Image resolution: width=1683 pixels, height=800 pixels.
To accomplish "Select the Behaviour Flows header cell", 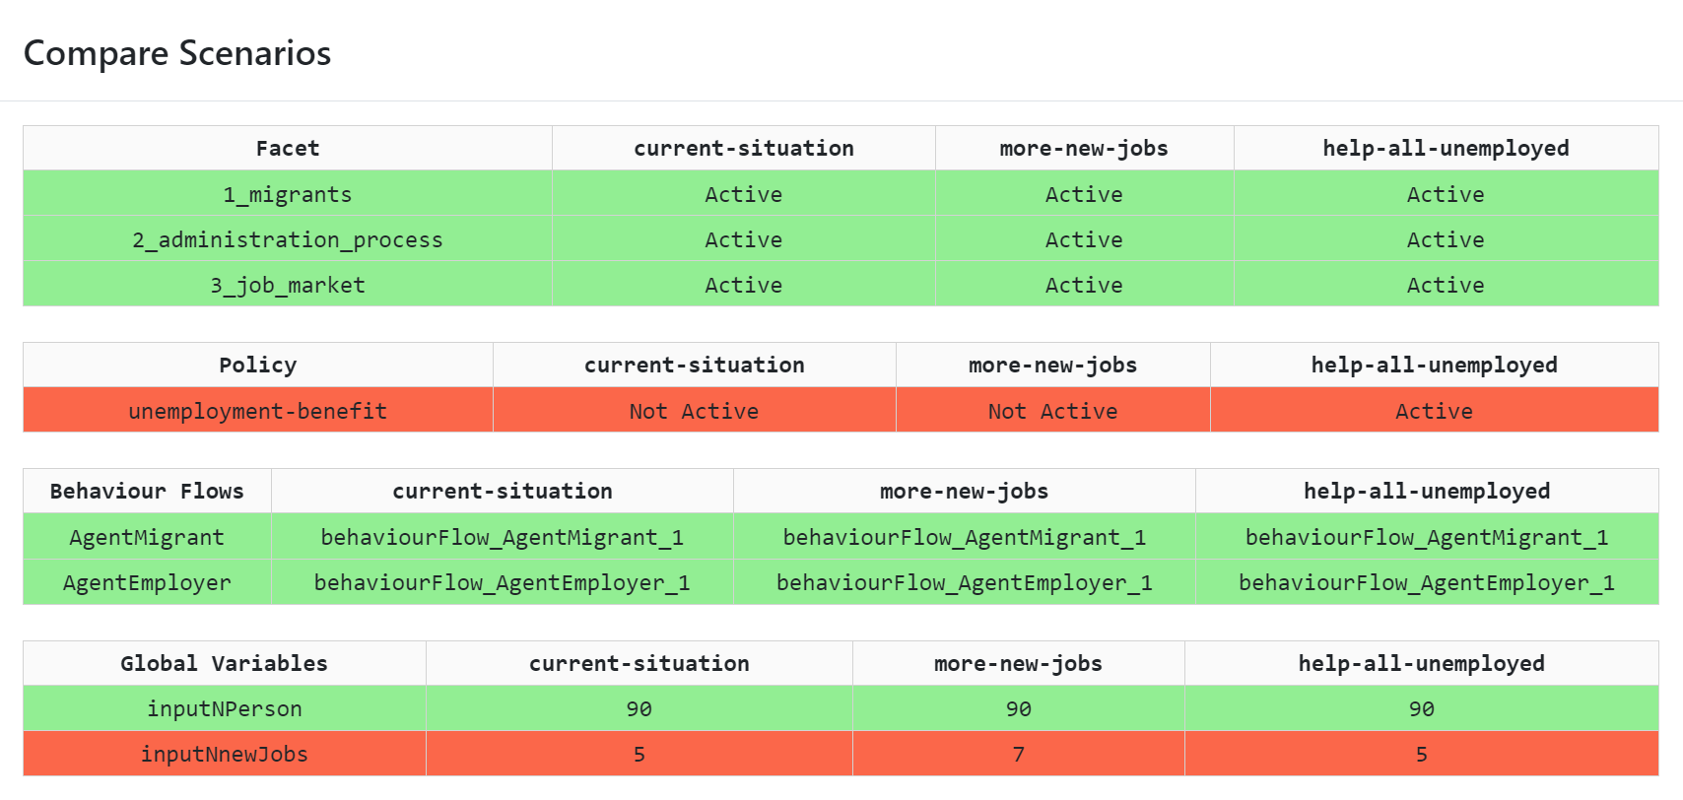I will pyautogui.click(x=147, y=492).
